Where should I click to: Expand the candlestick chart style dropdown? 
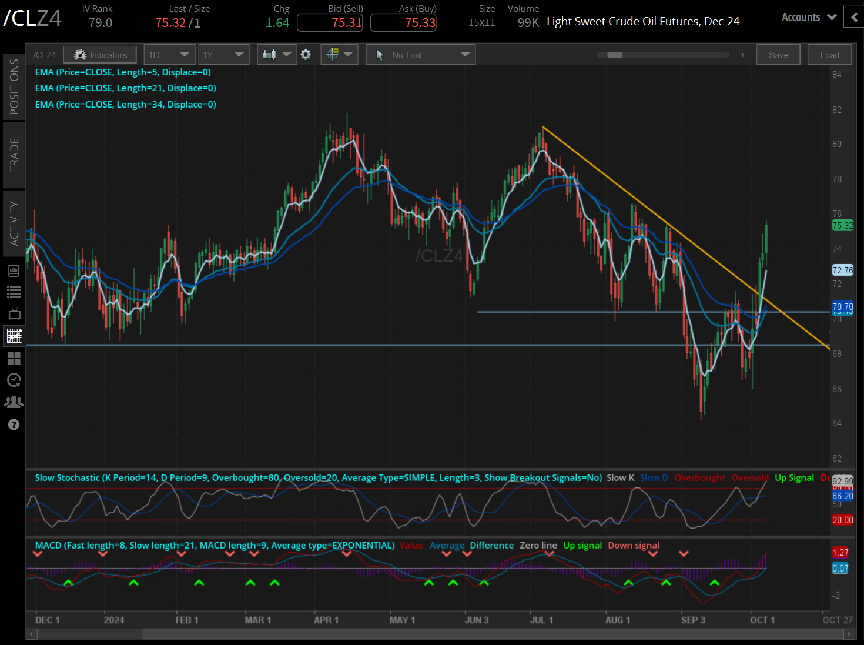tap(277, 55)
